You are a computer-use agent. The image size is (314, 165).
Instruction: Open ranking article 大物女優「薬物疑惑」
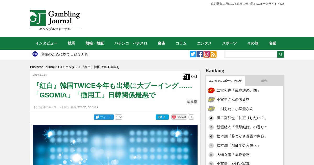point(235,155)
